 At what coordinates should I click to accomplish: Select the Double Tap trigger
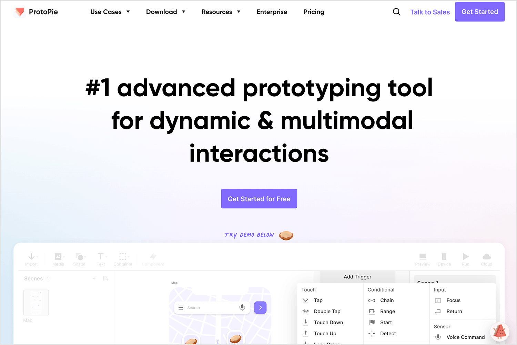(327, 312)
